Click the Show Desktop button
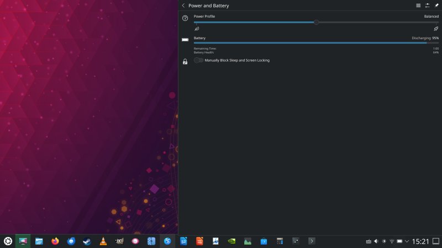Image resolution: width=442 pixels, height=248 pixels. point(436,241)
